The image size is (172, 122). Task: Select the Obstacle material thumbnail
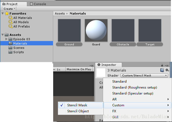123,30
